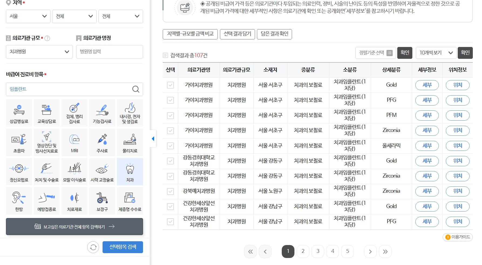The height and width of the screenshot is (265, 482).
Task: Click the 병원명 입력 input field
Action: [110, 52]
